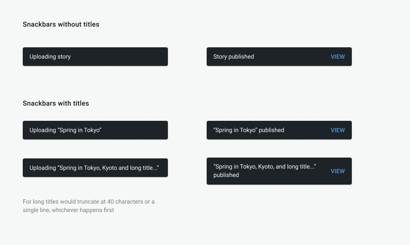Click the long truncated Uploading title snackbar
The width and height of the screenshot is (410, 245).
tap(95, 168)
